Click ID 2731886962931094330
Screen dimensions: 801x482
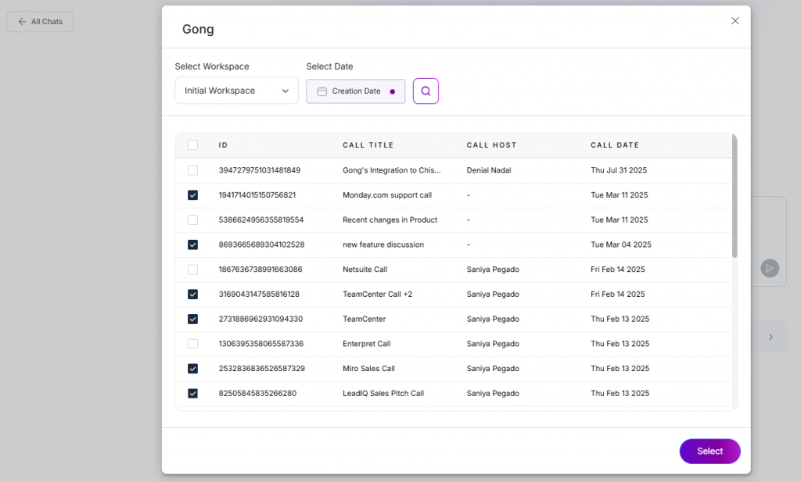pos(260,319)
